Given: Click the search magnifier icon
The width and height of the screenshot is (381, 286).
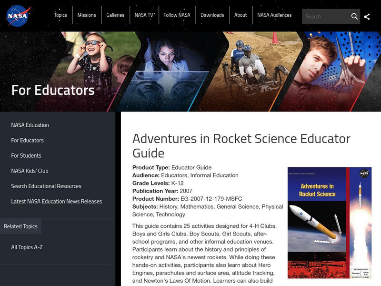Looking at the screenshot, I should click(355, 16).
